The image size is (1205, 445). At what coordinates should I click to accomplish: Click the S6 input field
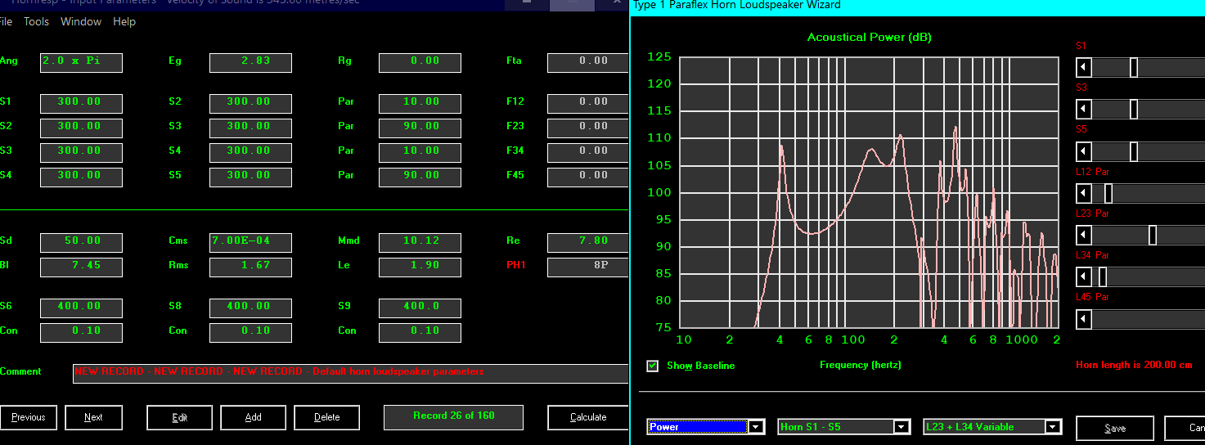(82, 308)
